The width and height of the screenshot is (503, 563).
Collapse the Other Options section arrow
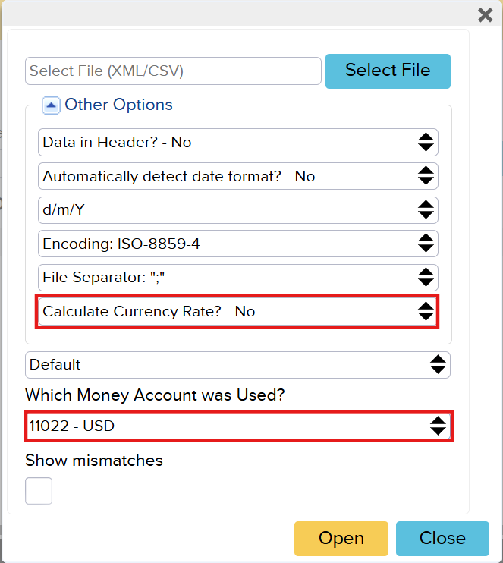pyautogui.click(x=51, y=105)
